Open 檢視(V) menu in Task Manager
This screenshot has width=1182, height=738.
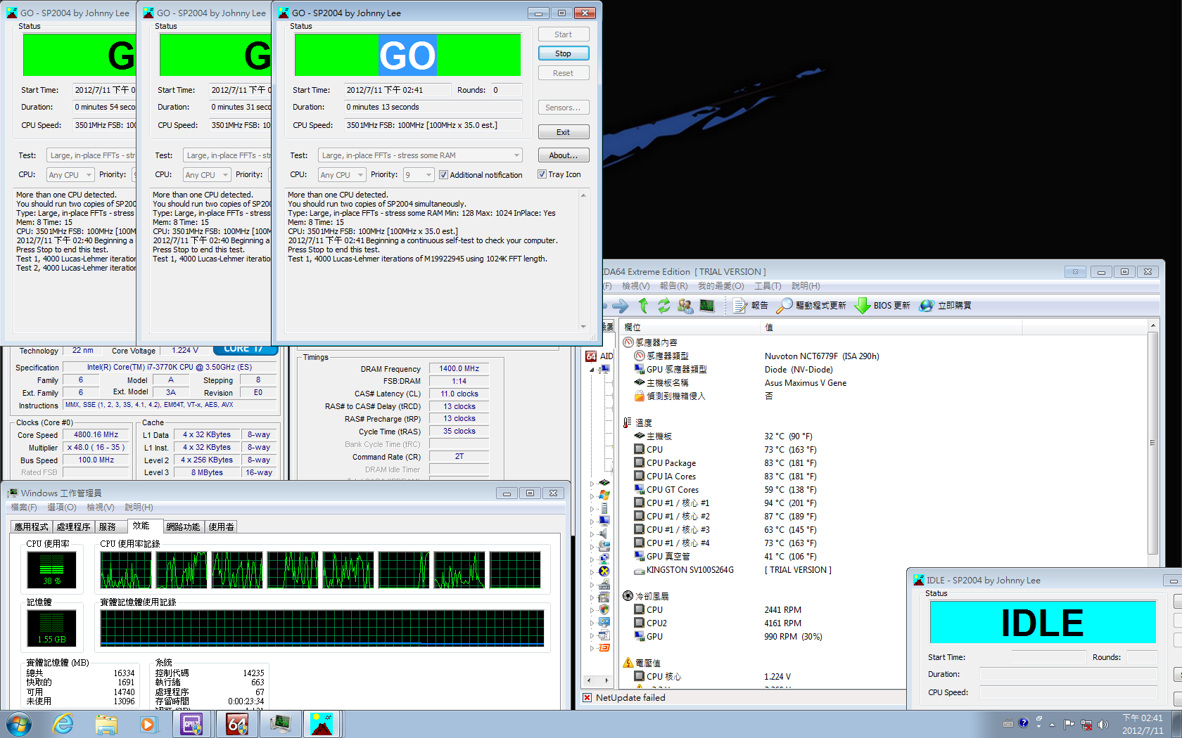click(x=100, y=507)
